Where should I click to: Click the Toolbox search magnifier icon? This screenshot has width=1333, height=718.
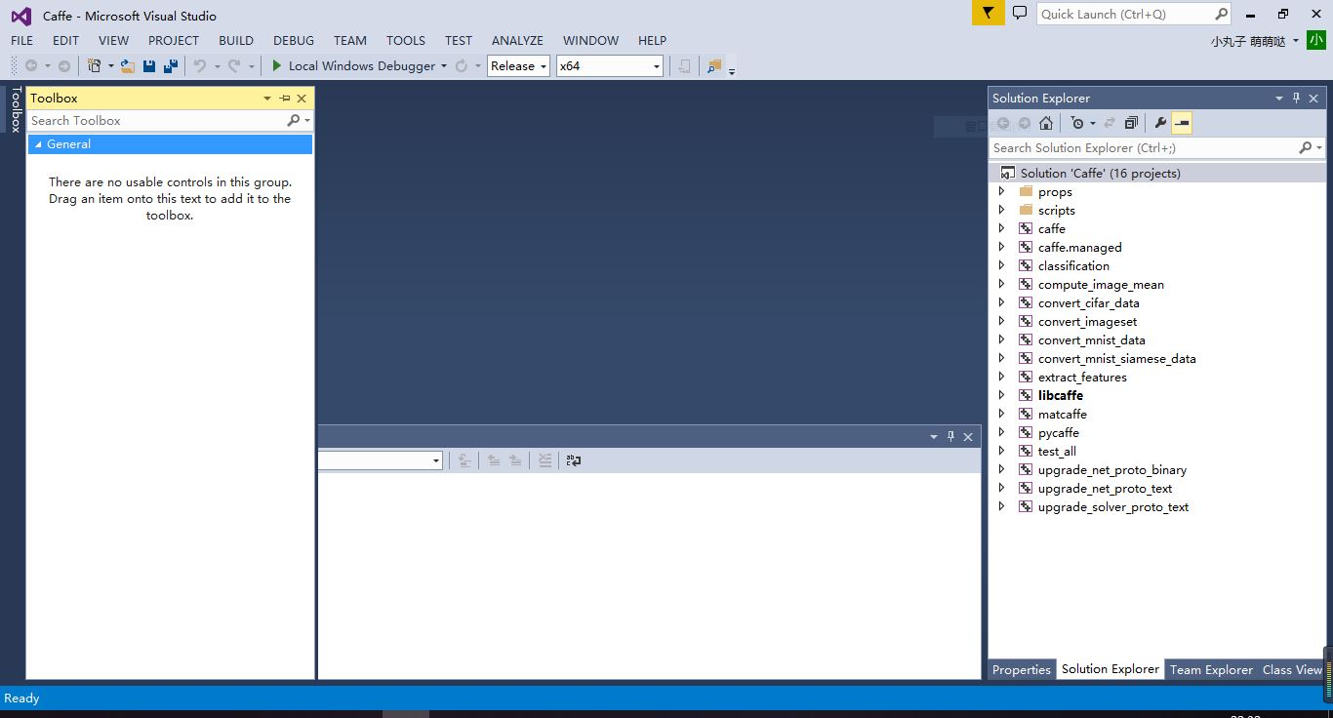click(x=294, y=120)
